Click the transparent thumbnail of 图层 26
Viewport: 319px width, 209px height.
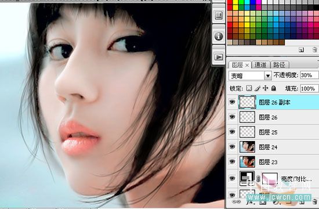pos(247,117)
